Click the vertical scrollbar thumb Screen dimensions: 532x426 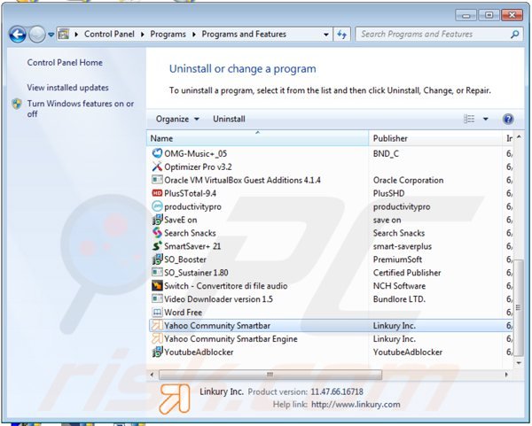[x=518, y=307]
